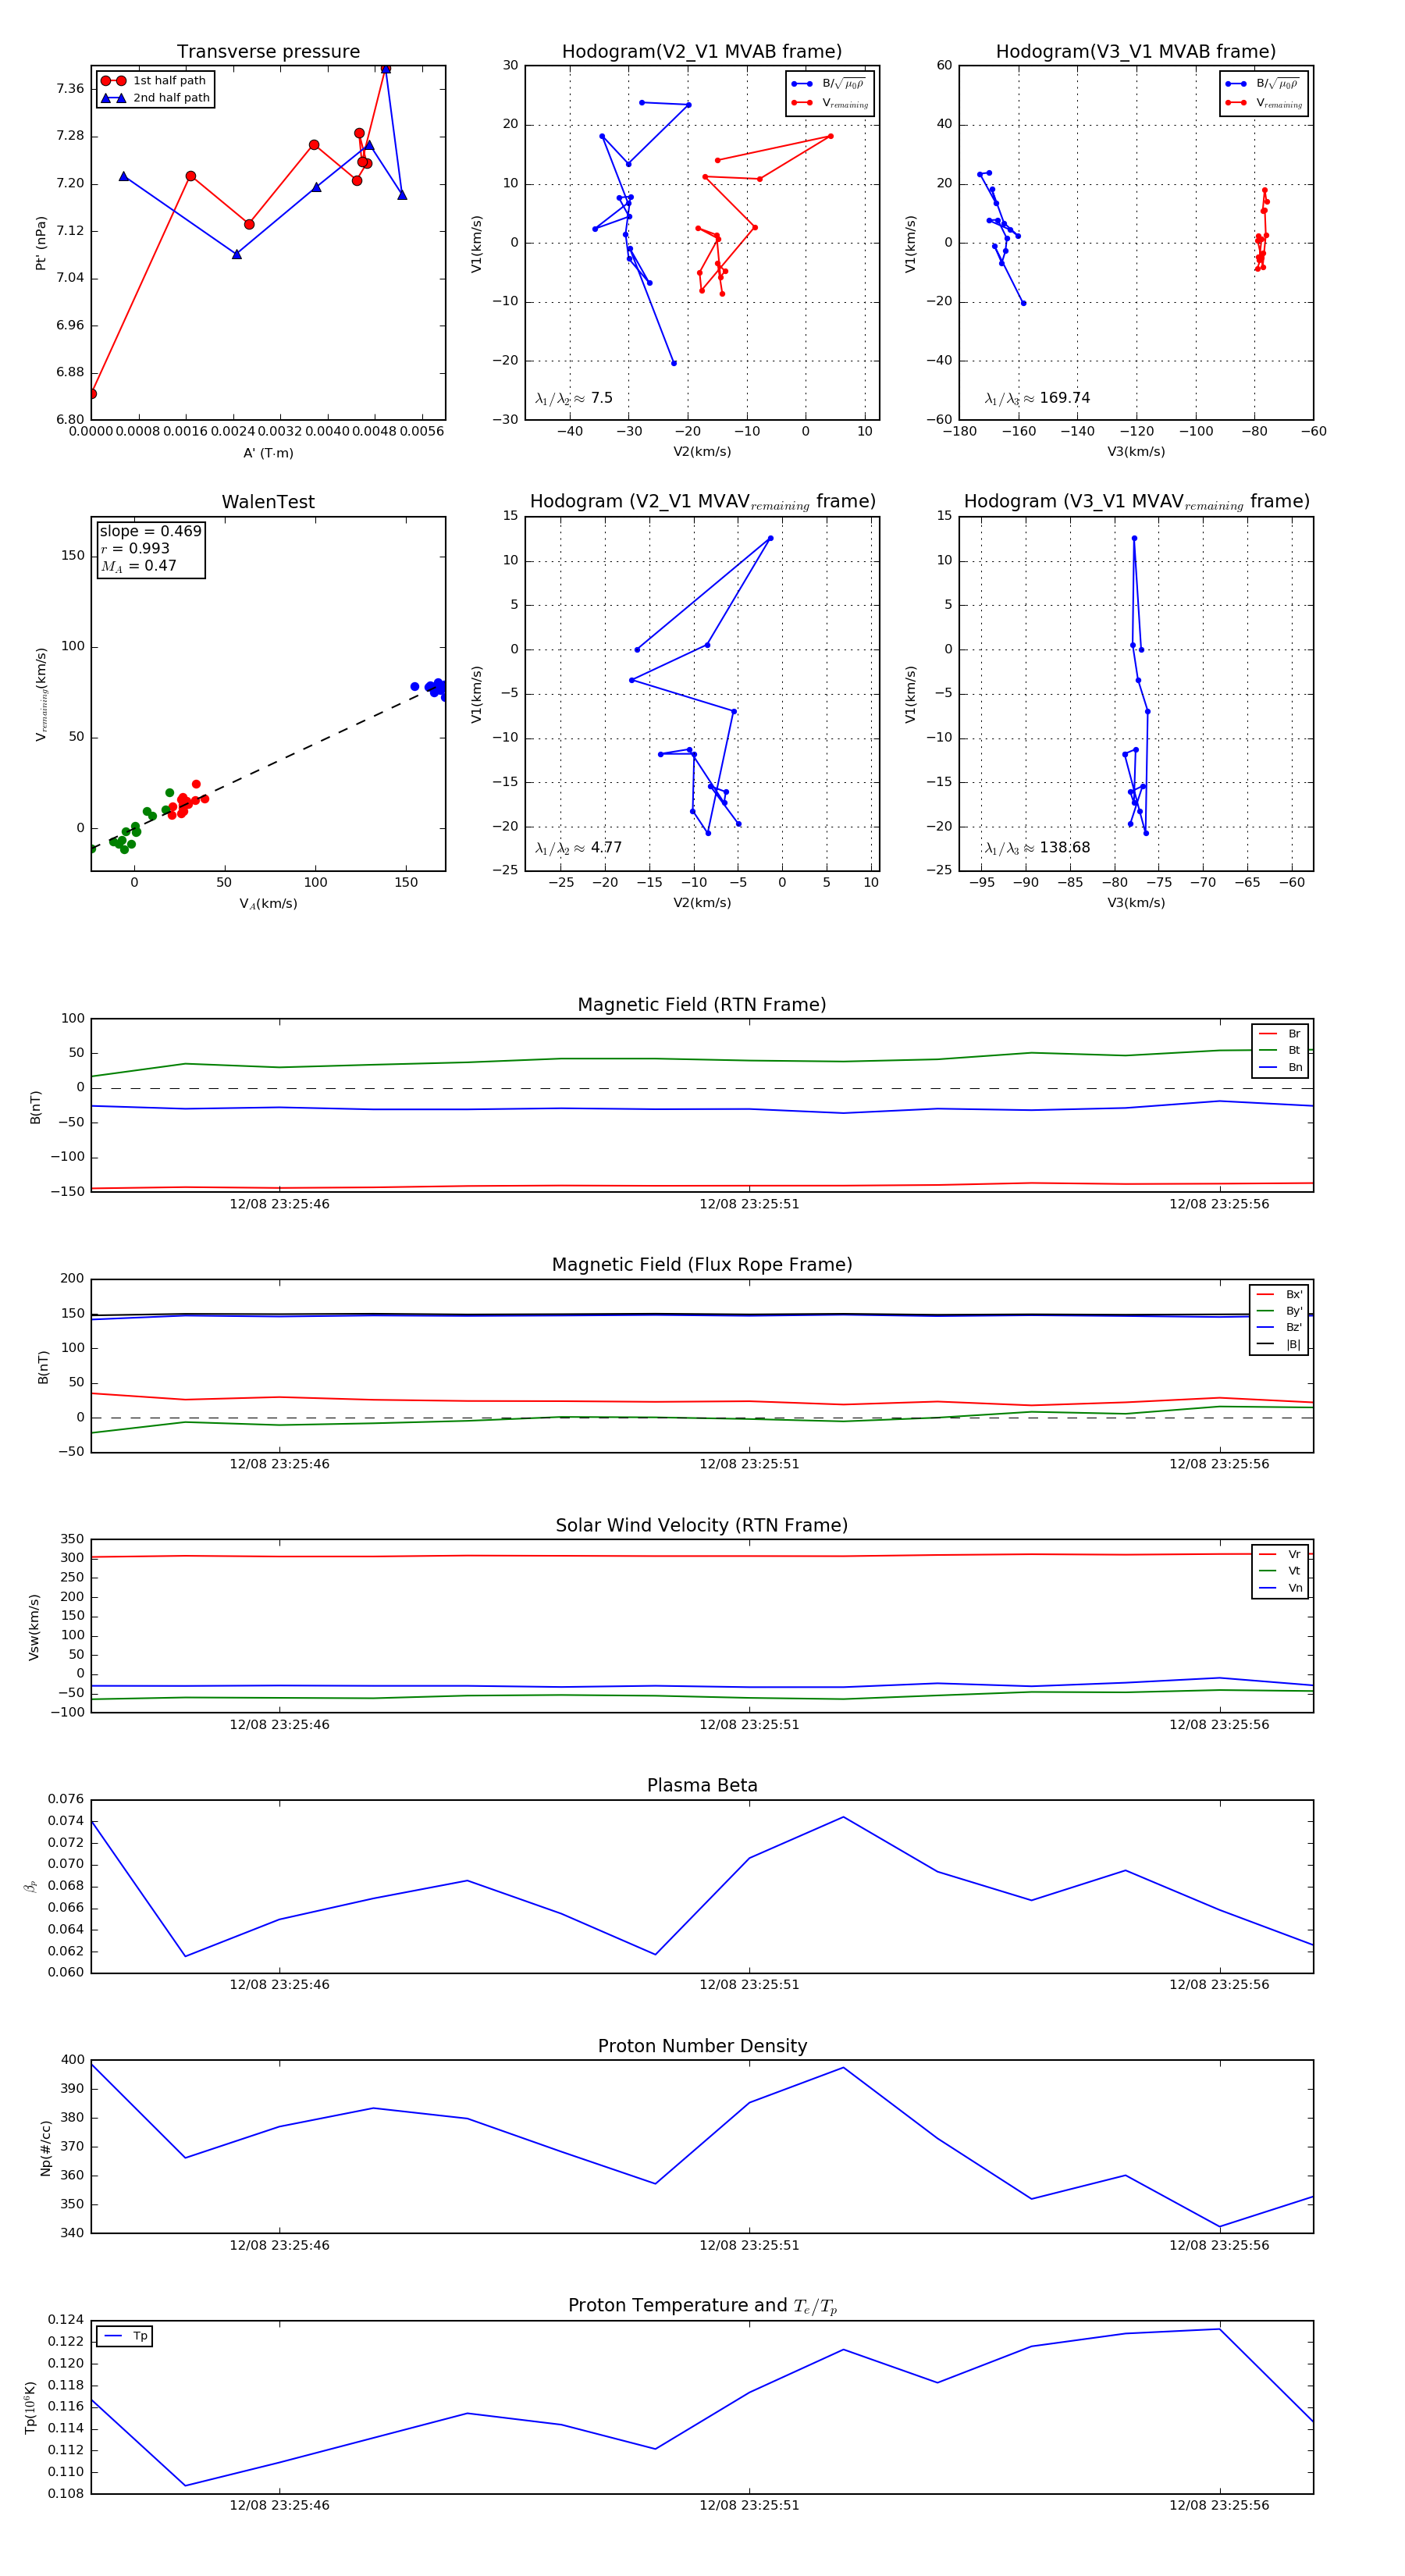Click '12/08 23:25:56' tick under Magnetic Field RTN plot
This screenshot has width=1405, height=2576.
coord(1219,1204)
